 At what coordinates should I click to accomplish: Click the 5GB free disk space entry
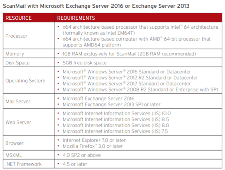pos(85,63)
